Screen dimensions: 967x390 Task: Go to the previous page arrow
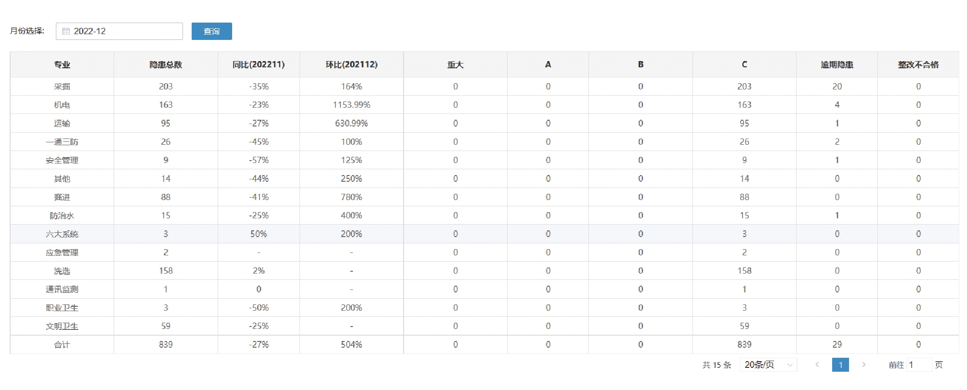click(x=817, y=365)
